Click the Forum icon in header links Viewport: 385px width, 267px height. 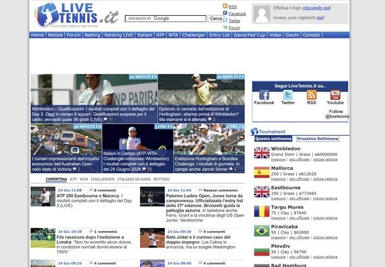(x=225, y=27)
